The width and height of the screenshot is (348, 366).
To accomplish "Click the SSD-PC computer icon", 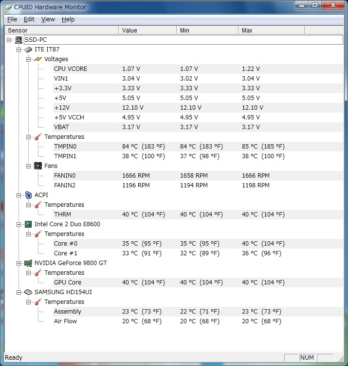I will tap(18, 40).
